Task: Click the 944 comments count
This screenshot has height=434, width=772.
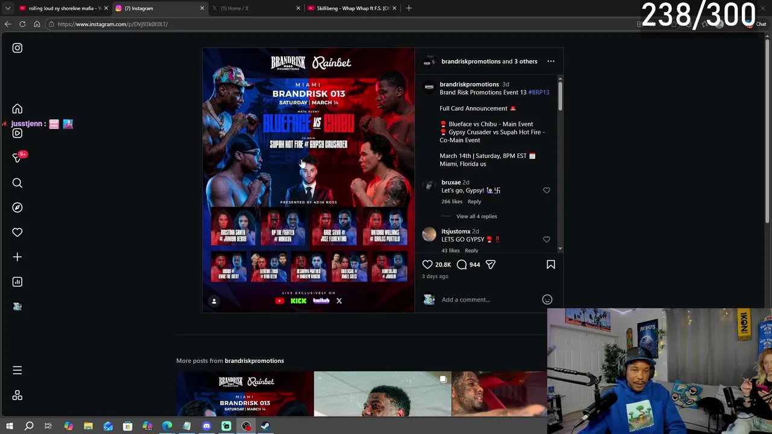Action: [x=475, y=265]
